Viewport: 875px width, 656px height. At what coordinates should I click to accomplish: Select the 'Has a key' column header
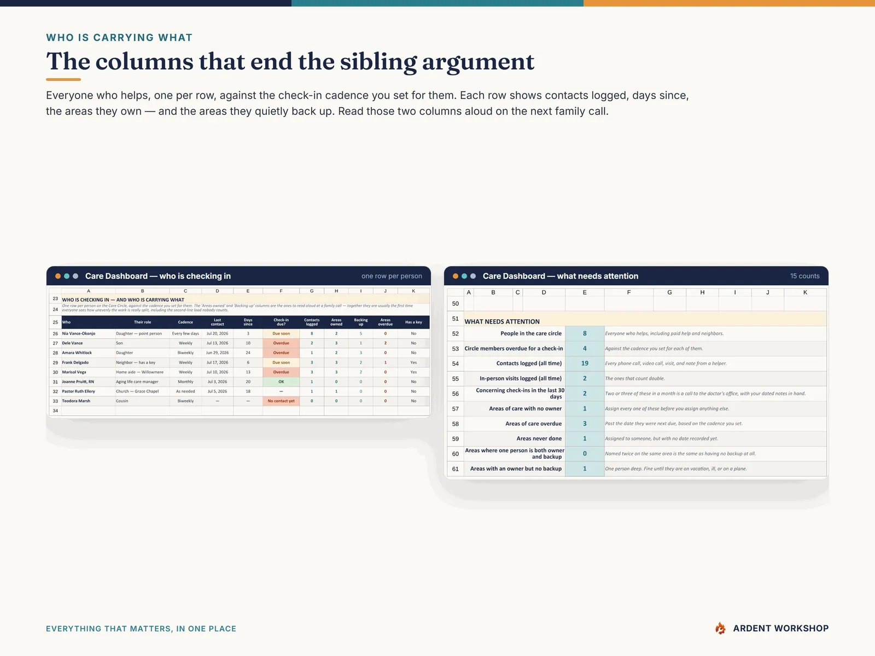(413, 322)
